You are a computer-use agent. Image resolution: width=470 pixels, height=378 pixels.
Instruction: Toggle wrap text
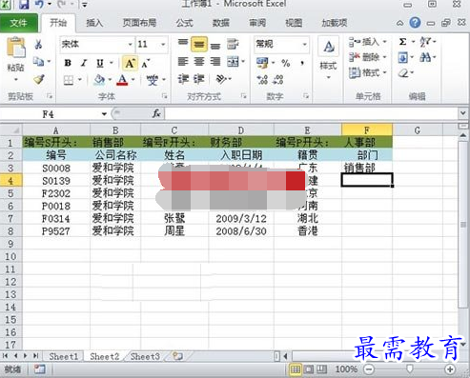(233, 44)
